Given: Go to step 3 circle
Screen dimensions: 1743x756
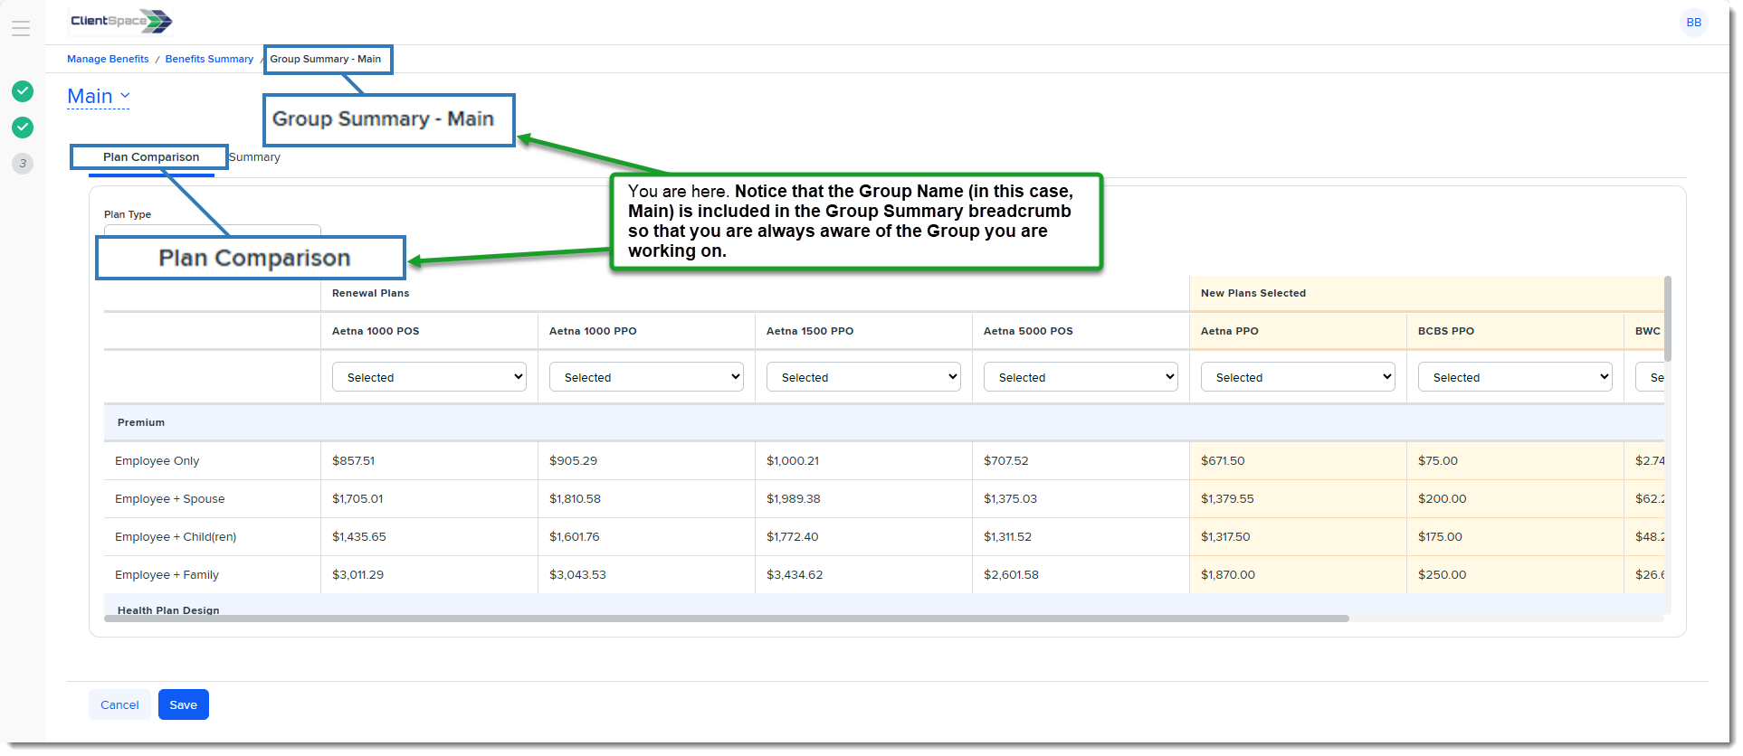Looking at the screenshot, I should click(x=23, y=164).
